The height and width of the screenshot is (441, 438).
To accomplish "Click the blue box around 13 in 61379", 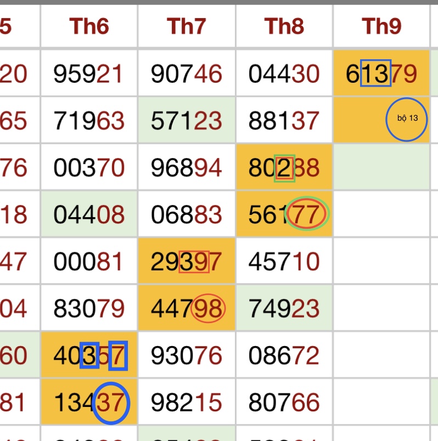I will pyautogui.click(x=376, y=73).
